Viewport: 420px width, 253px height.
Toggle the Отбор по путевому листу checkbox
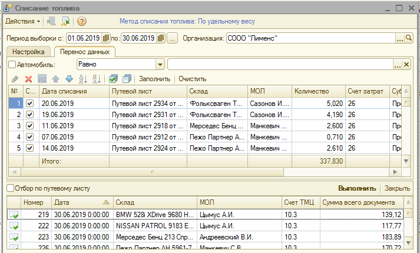pyautogui.click(x=10, y=188)
